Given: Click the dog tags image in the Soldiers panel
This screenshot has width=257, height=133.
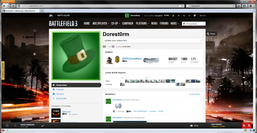Looking at the screenshot, I should (151, 60).
